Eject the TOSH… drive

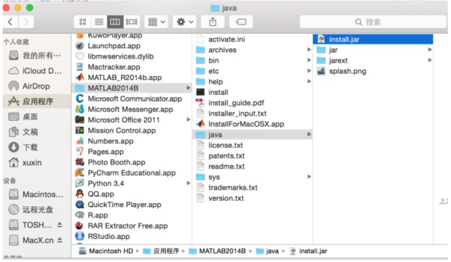pos(60,225)
